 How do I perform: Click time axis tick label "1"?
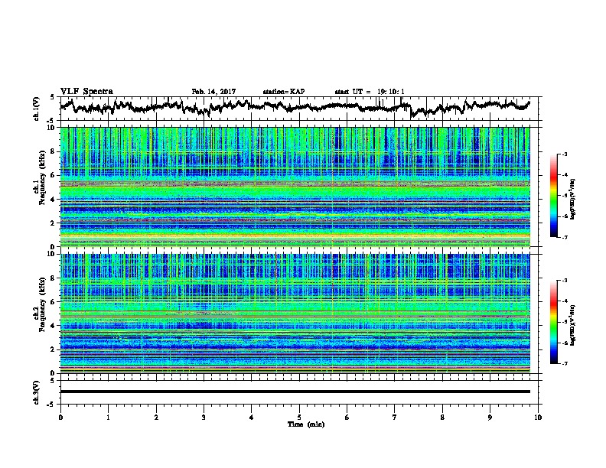(108, 418)
